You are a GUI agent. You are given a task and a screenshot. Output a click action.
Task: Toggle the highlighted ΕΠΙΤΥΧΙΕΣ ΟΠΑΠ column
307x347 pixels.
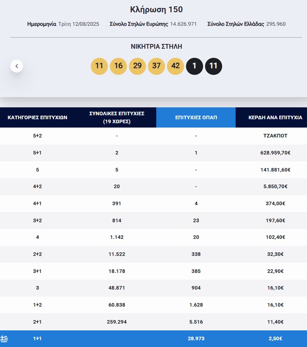pos(196,117)
